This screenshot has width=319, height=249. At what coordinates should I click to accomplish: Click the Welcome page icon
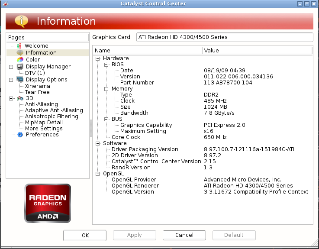point(19,46)
